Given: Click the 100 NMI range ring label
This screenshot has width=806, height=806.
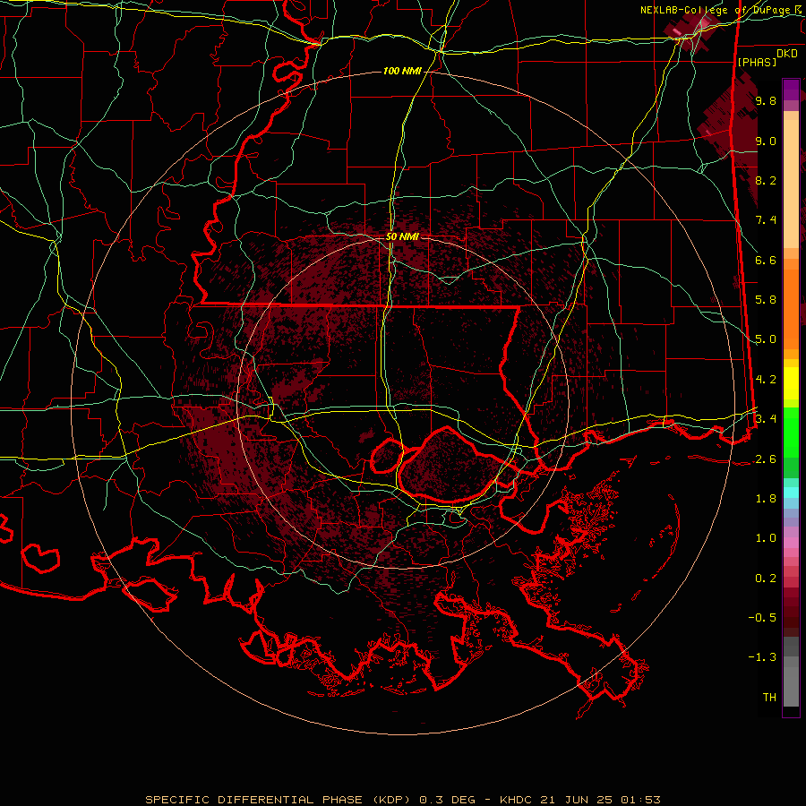Looking at the screenshot, I should click(402, 71).
